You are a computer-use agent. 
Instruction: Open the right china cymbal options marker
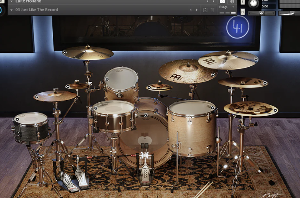coord(265,83)
